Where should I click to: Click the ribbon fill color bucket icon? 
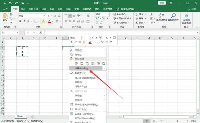click(43, 21)
